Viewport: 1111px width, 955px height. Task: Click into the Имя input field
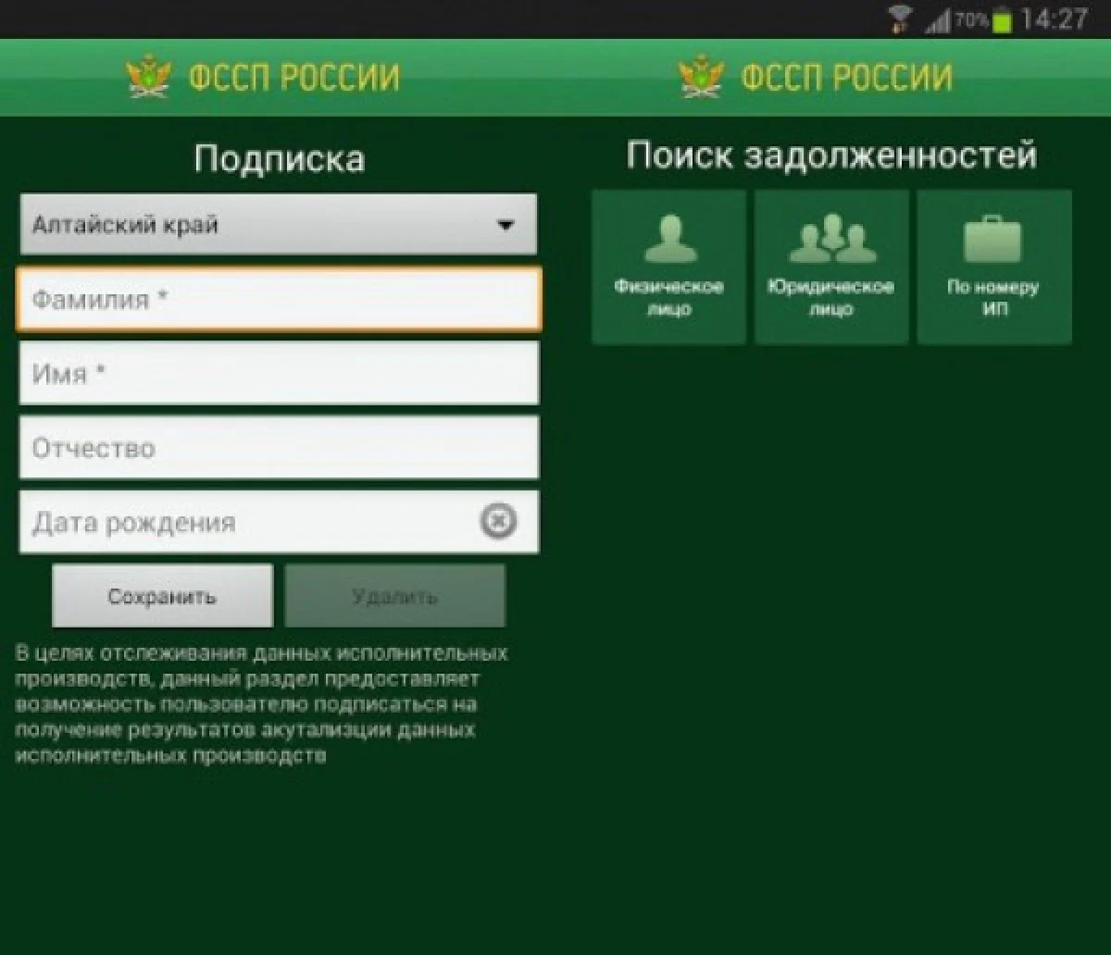[278, 374]
